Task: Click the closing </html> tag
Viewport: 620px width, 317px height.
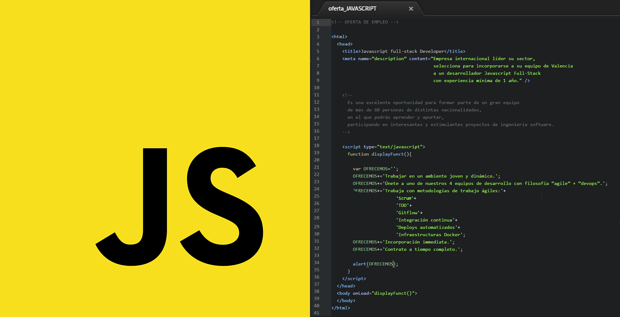Action: pyautogui.click(x=341, y=308)
